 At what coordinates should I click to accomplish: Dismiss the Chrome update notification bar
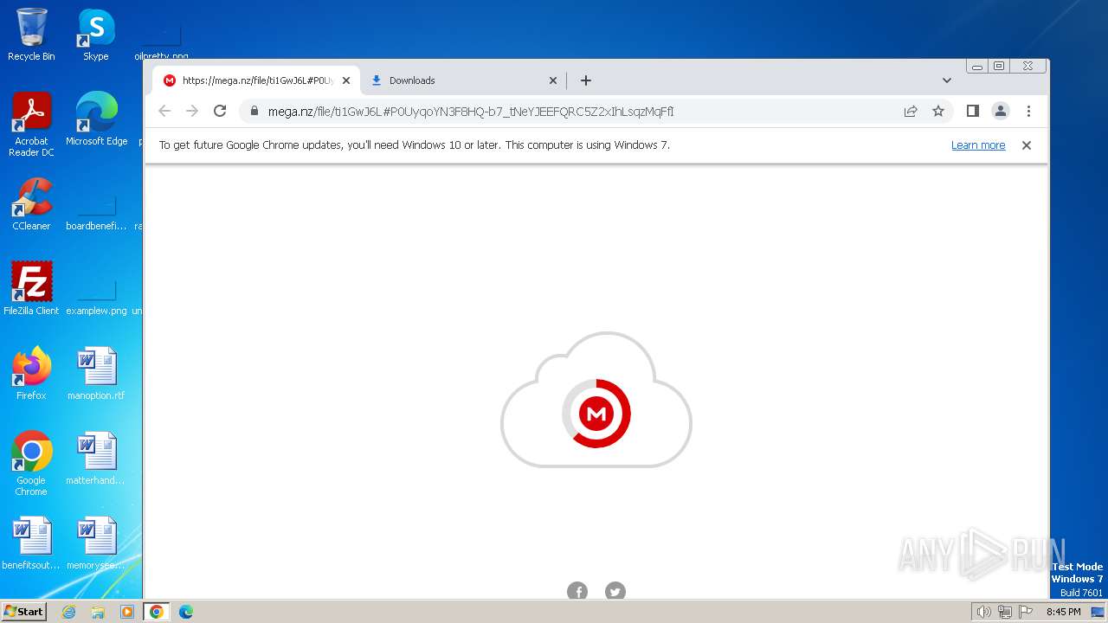(1027, 145)
